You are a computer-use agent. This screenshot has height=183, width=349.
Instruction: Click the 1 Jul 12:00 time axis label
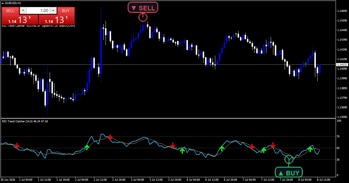[44, 180]
